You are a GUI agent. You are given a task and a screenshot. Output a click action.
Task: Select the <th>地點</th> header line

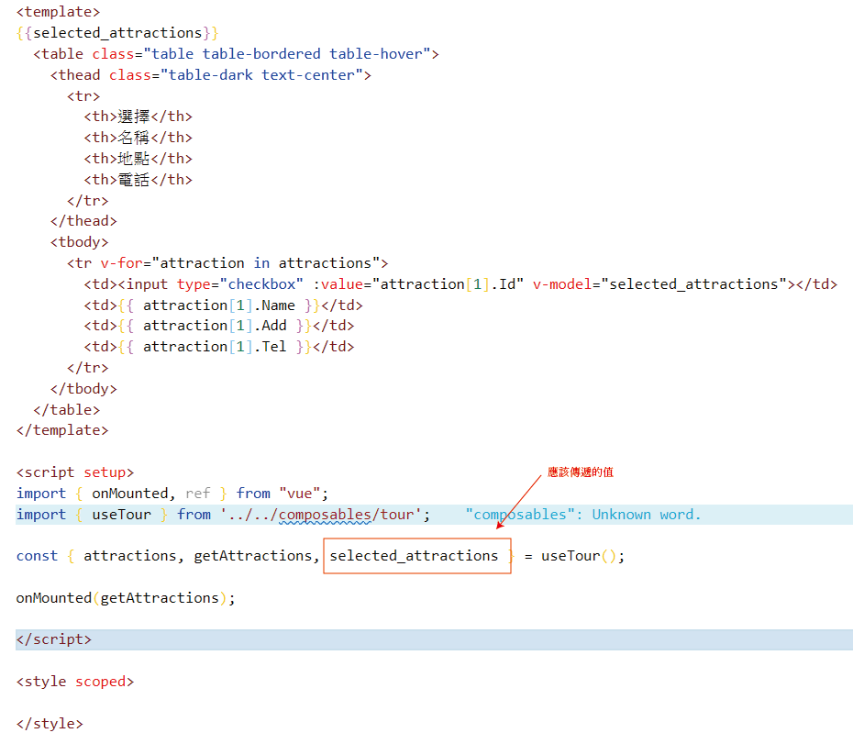[138, 159]
